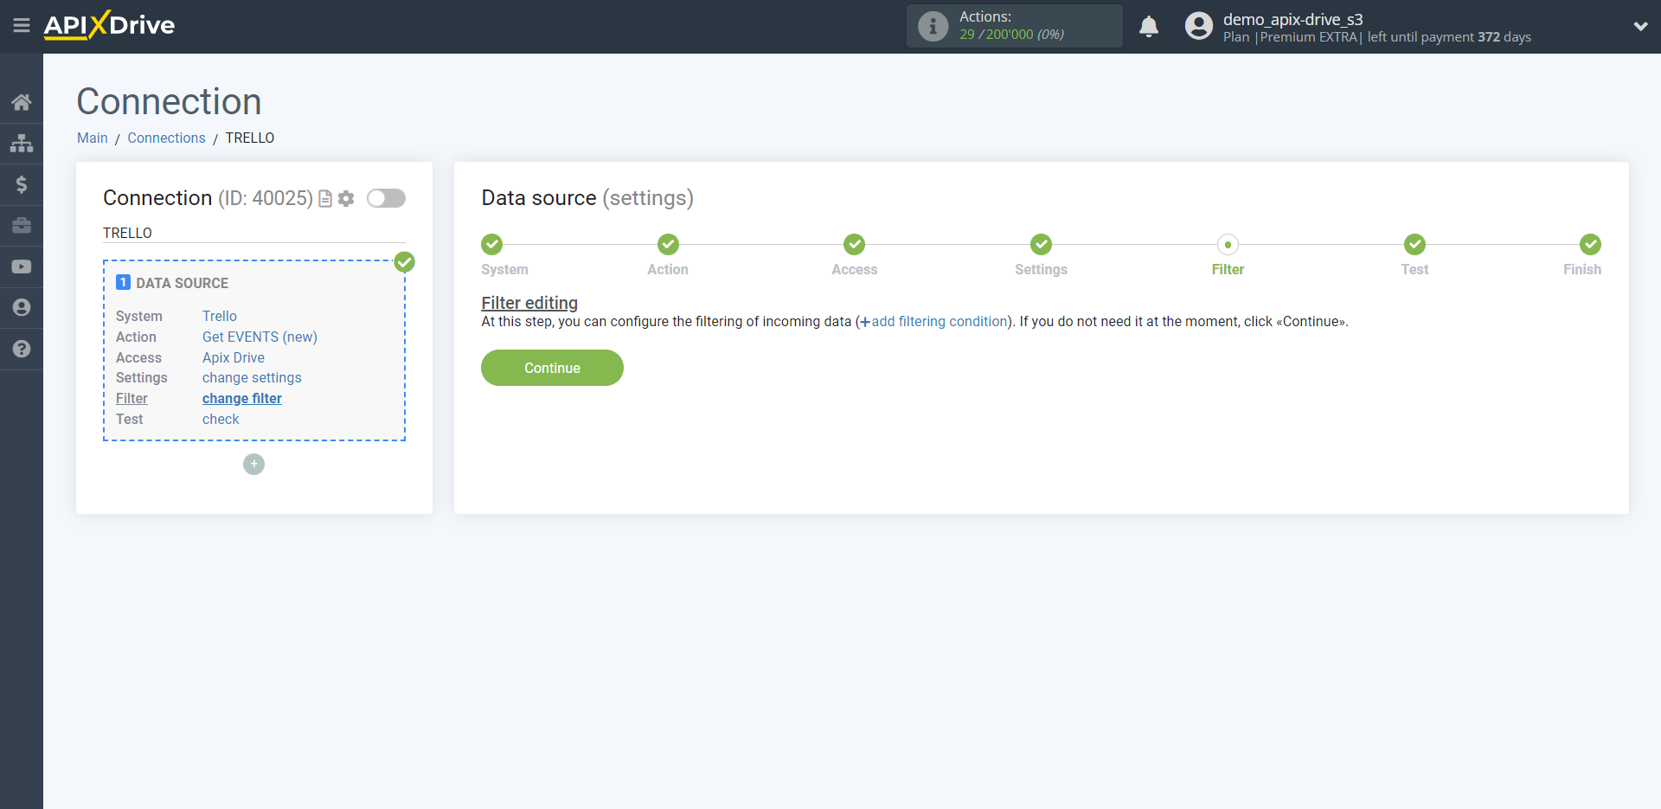Click add filtering condition link

933,322
